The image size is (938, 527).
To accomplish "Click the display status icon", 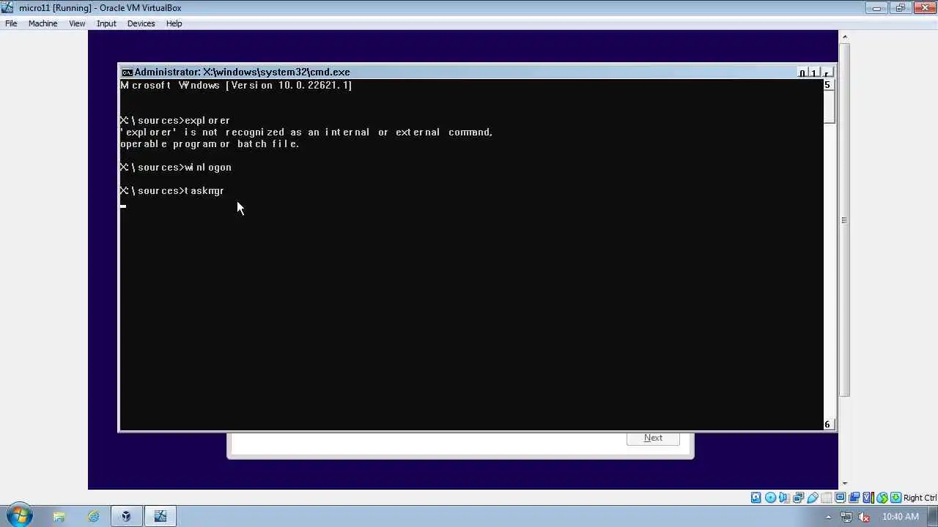I will coord(840,498).
